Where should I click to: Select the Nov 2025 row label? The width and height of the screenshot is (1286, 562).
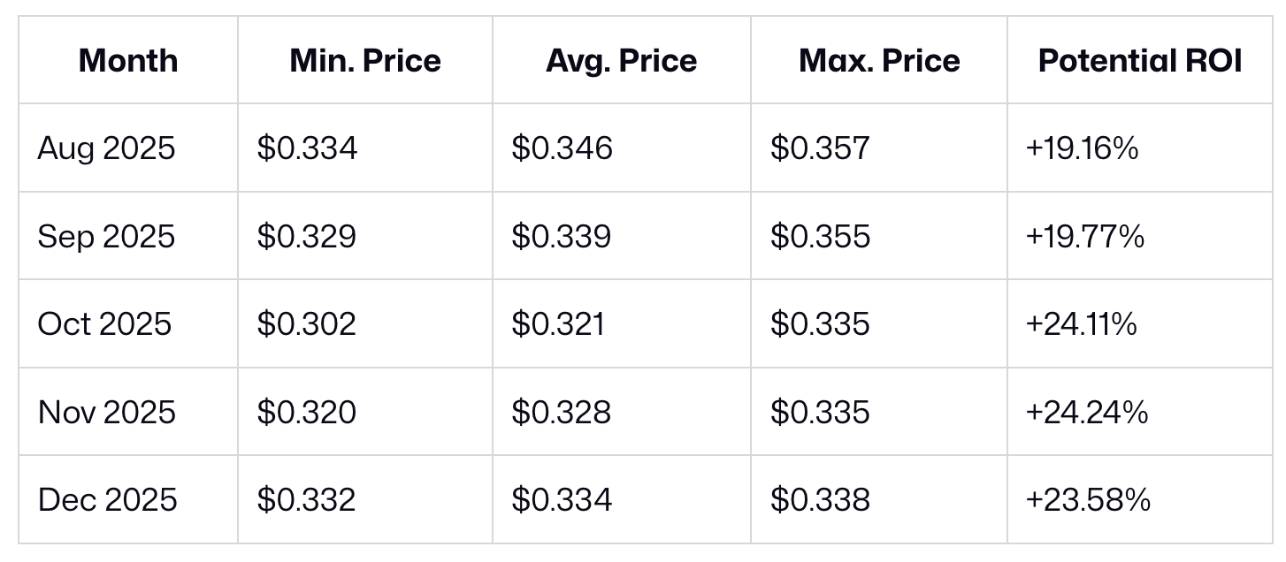point(107,413)
